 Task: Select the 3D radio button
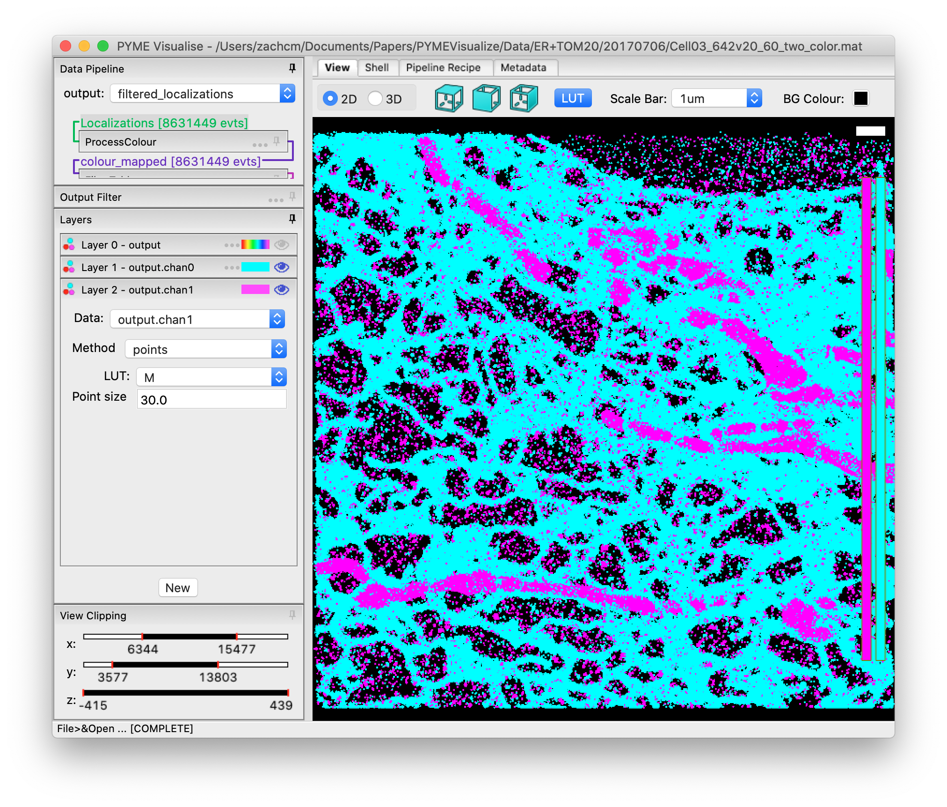pos(375,98)
